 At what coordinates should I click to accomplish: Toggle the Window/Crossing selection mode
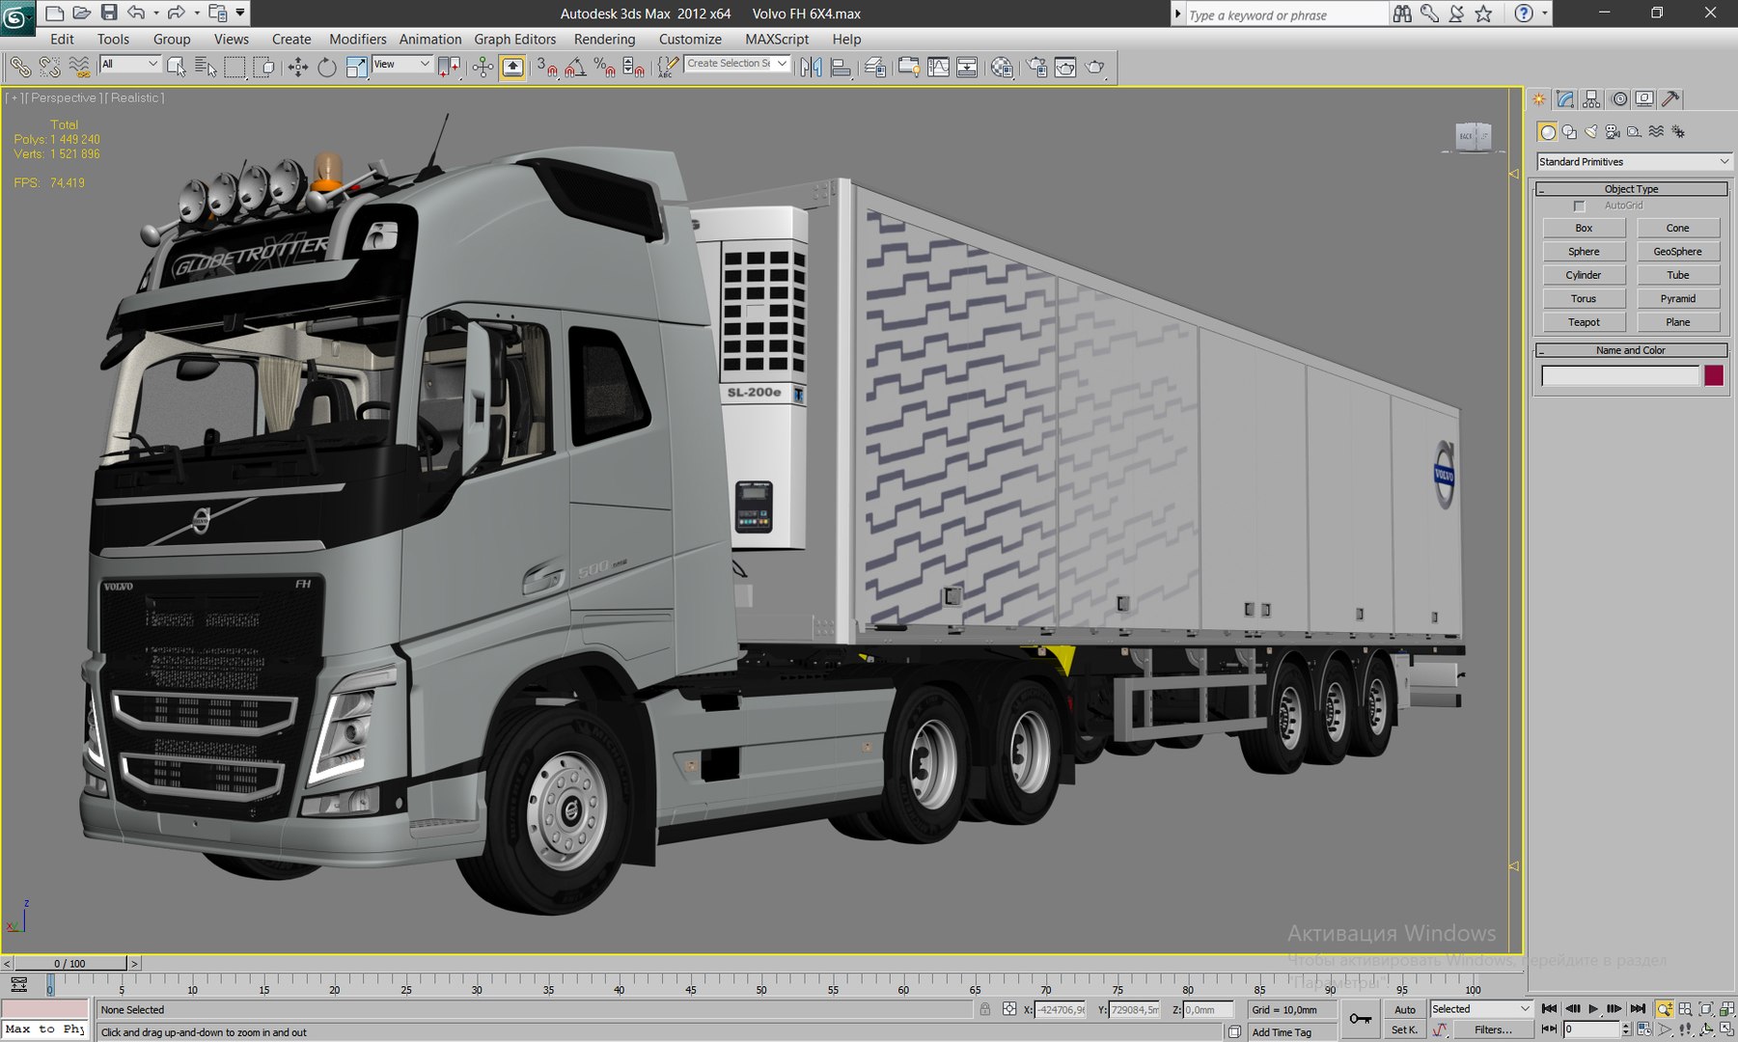click(x=264, y=67)
